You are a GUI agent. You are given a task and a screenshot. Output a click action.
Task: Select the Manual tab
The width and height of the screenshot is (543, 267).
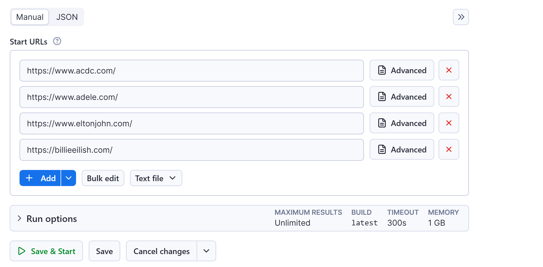[x=30, y=17]
